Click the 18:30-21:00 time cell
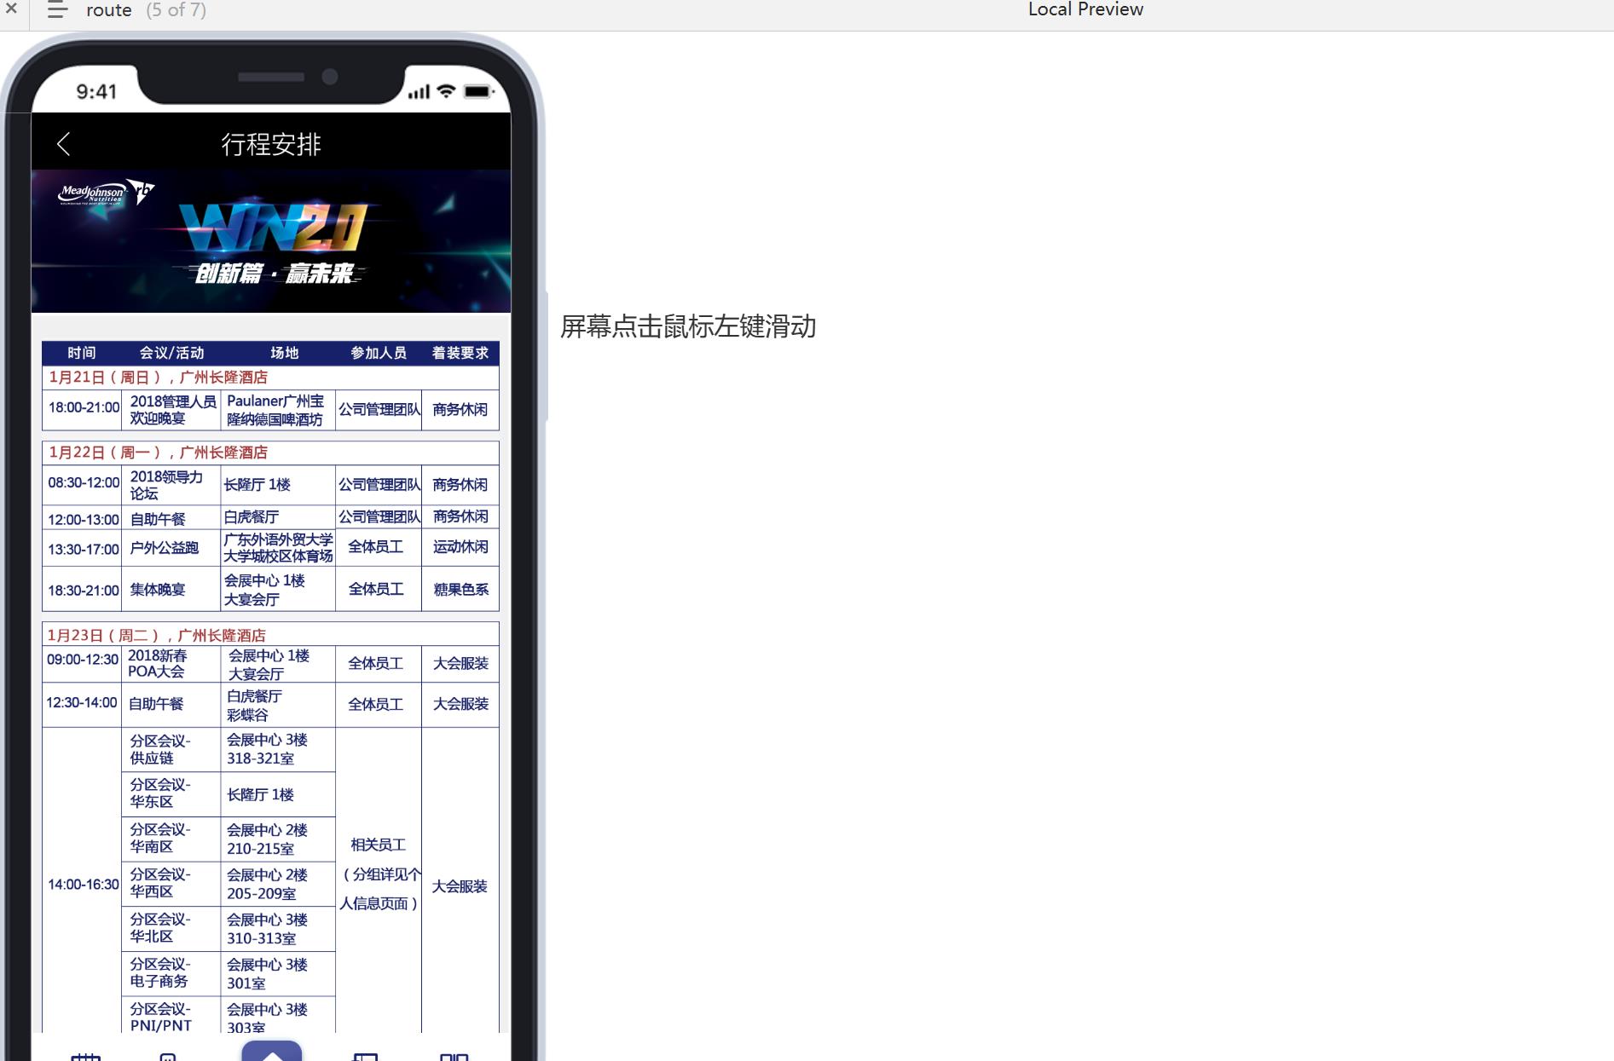1614x1061 pixels. 83,591
